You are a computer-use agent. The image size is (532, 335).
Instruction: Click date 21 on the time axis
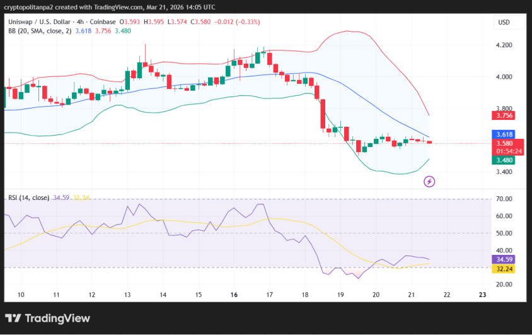coord(411,295)
